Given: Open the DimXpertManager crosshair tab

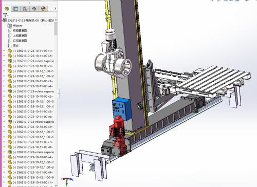Looking at the screenshot, I should click(x=34, y=9).
